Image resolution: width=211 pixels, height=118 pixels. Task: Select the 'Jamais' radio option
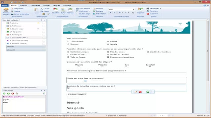pos(108,44)
